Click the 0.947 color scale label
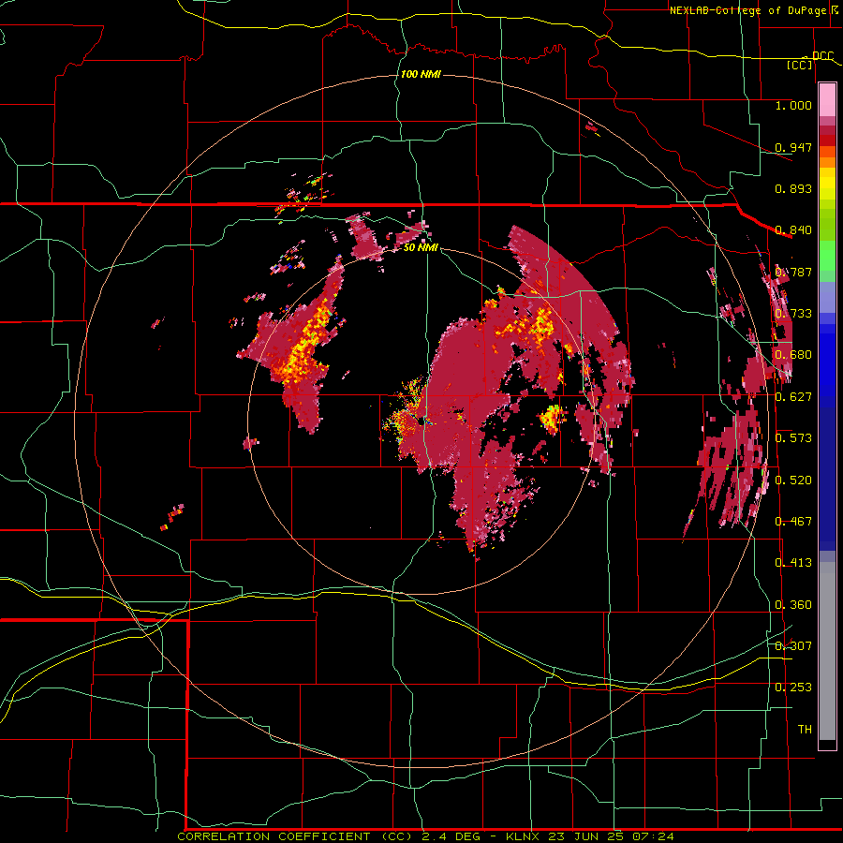This screenshot has height=843, width=843. pos(793,147)
